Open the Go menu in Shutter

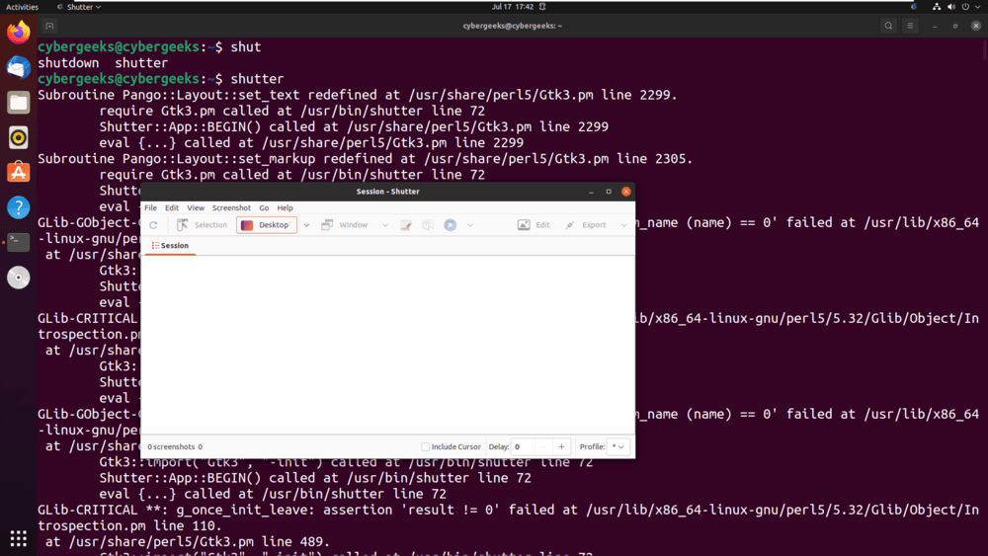[x=264, y=207]
